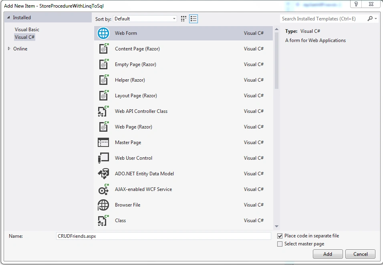The image size is (383, 265).
Task: Click the AJAX-enabled WCF Service icon
Action: point(104,189)
